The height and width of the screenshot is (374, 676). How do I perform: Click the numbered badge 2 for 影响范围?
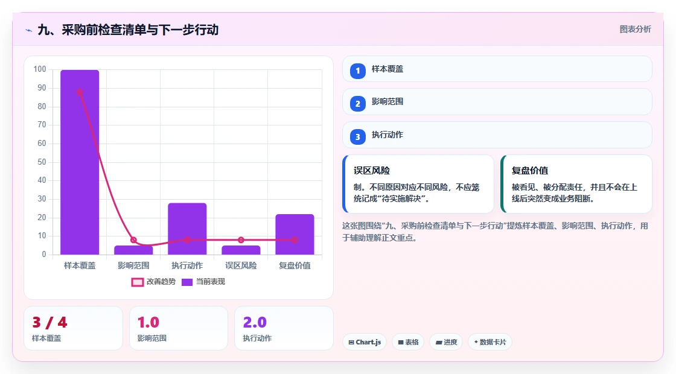coord(357,103)
